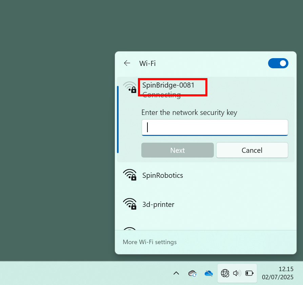Focus the network security key field
303x285 pixels.
(215, 127)
